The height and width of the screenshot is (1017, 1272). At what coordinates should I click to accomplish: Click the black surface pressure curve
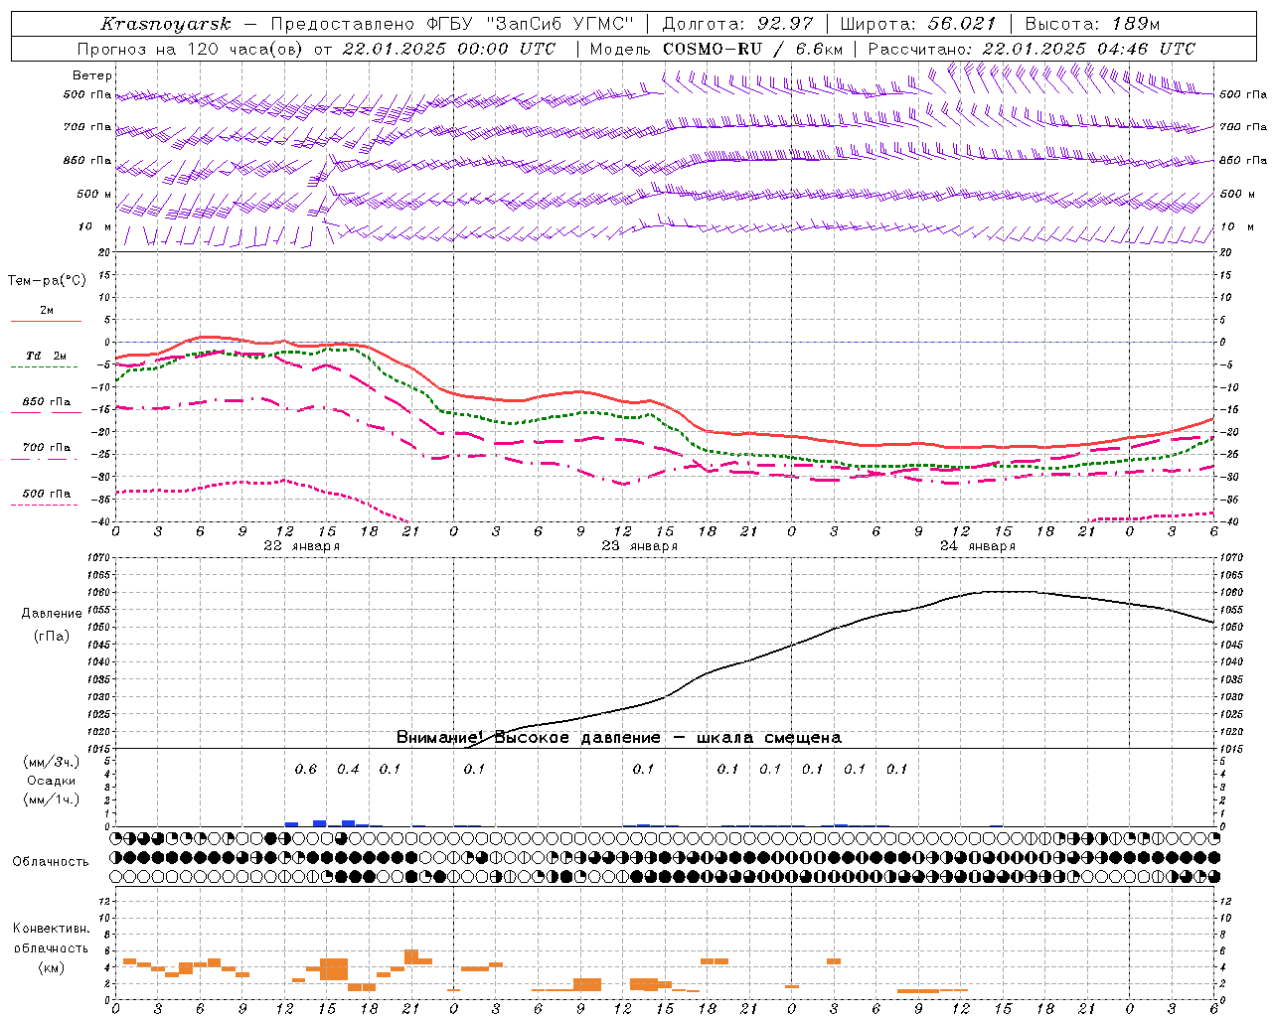[x=835, y=628]
